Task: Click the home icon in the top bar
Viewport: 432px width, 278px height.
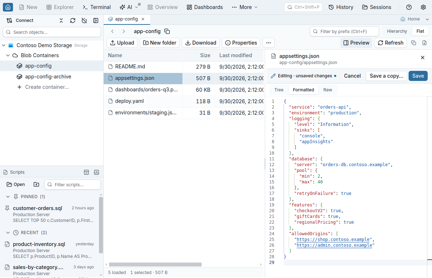Action: tap(8, 7)
